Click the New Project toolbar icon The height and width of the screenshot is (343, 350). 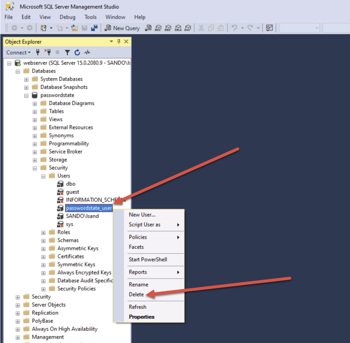(x=43, y=28)
